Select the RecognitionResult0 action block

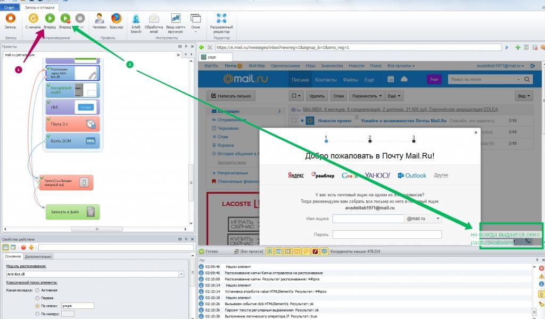coord(72,90)
